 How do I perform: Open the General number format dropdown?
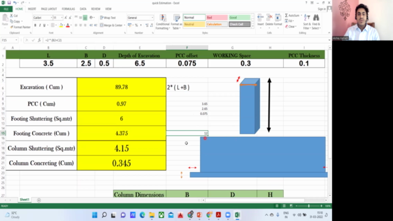(152, 18)
